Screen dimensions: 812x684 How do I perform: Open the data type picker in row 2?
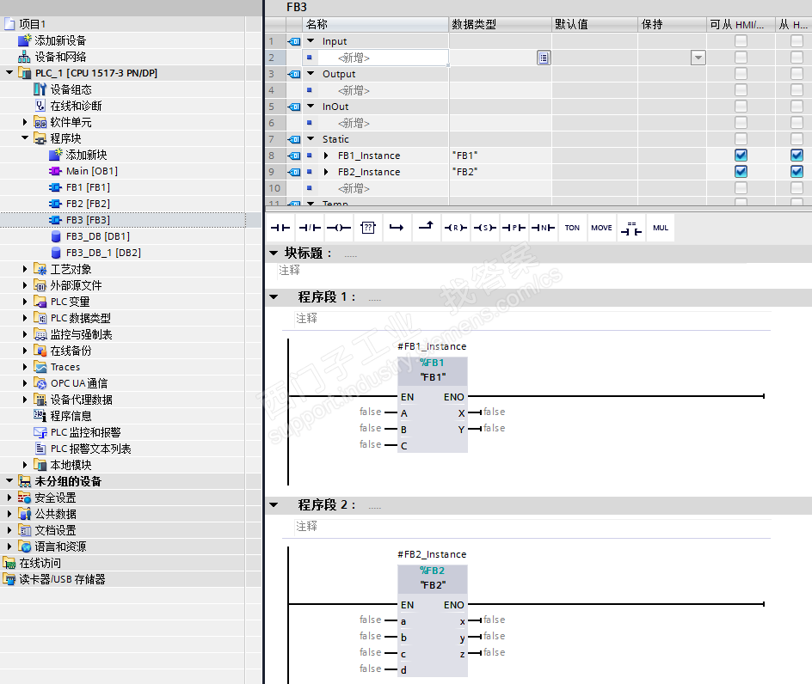[x=544, y=58]
